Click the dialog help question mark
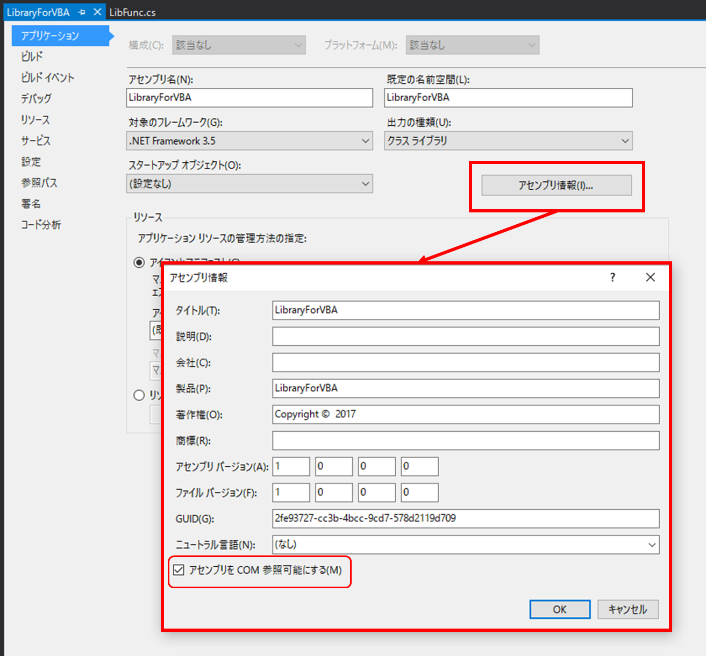This screenshot has width=706, height=656. click(x=612, y=277)
